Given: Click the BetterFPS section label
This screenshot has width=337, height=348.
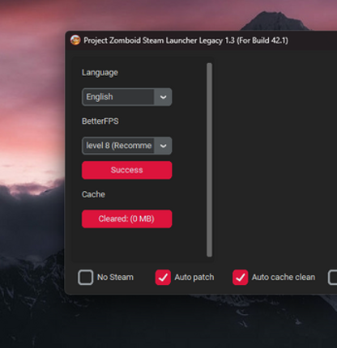Looking at the screenshot, I should click(x=100, y=121).
